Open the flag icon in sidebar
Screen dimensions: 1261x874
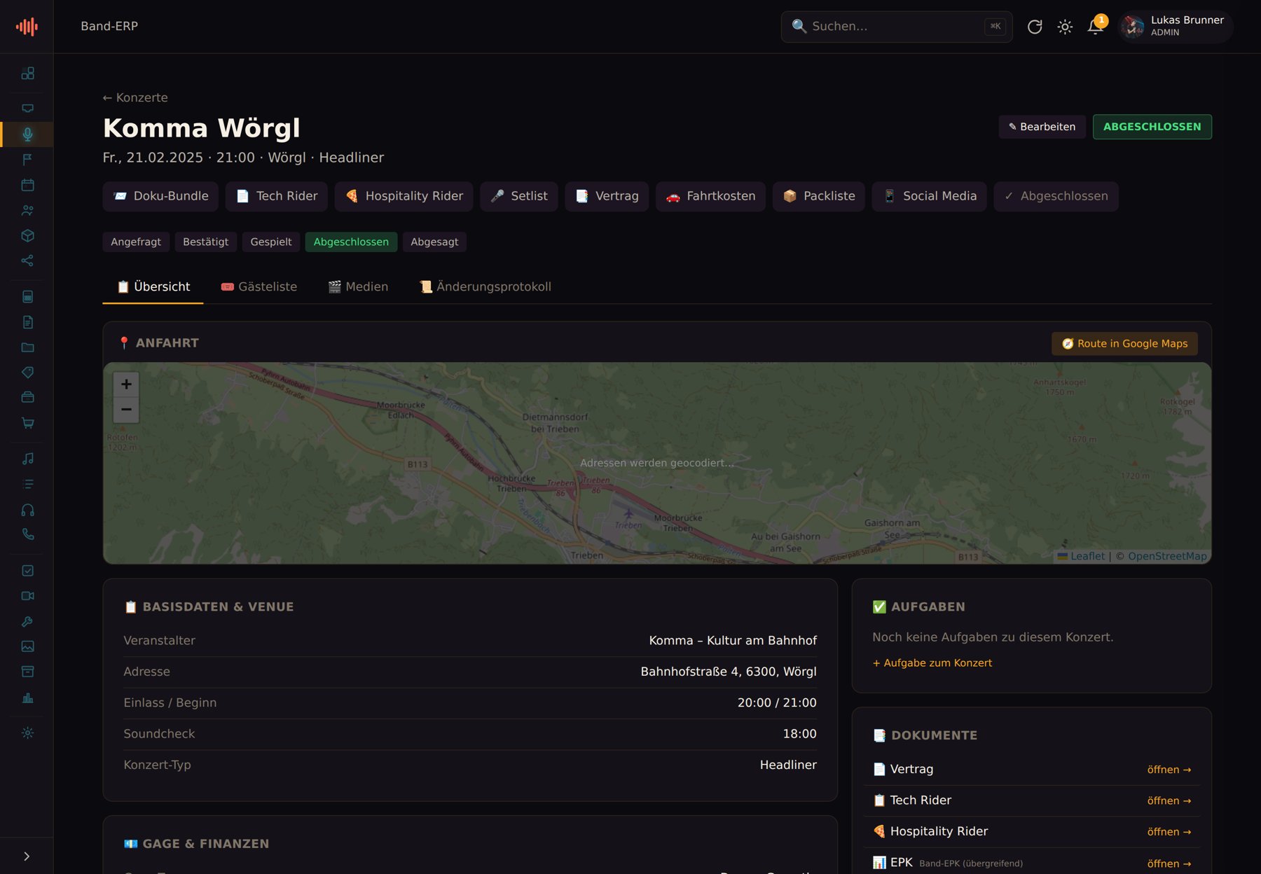pyautogui.click(x=27, y=160)
